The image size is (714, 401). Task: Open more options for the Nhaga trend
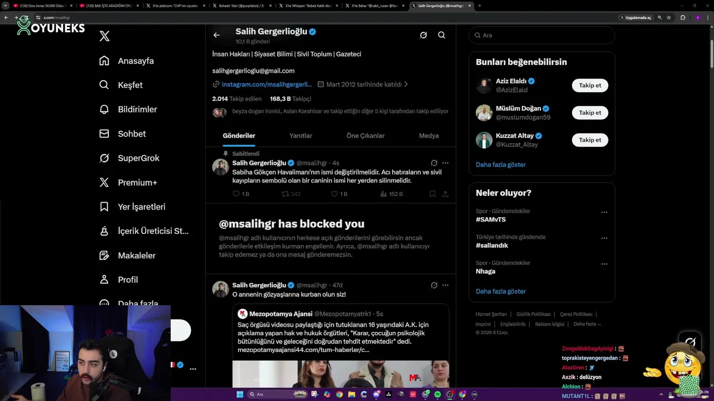[604, 264]
